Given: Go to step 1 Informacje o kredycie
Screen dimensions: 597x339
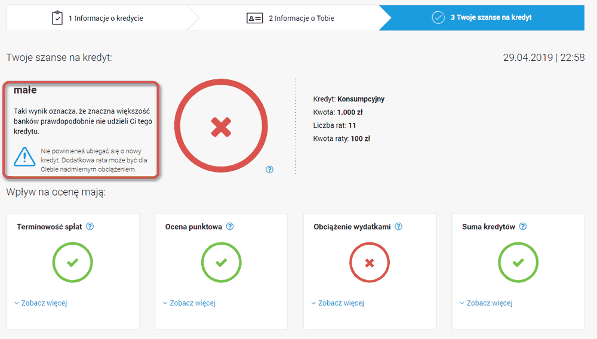Looking at the screenshot, I should click(98, 18).
